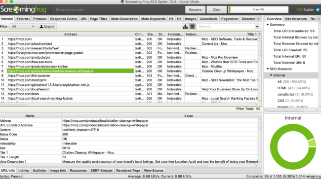Screen dimensions: 321x179
Task: Select row https://moz.com/moztop10
Action: (129, 80)
